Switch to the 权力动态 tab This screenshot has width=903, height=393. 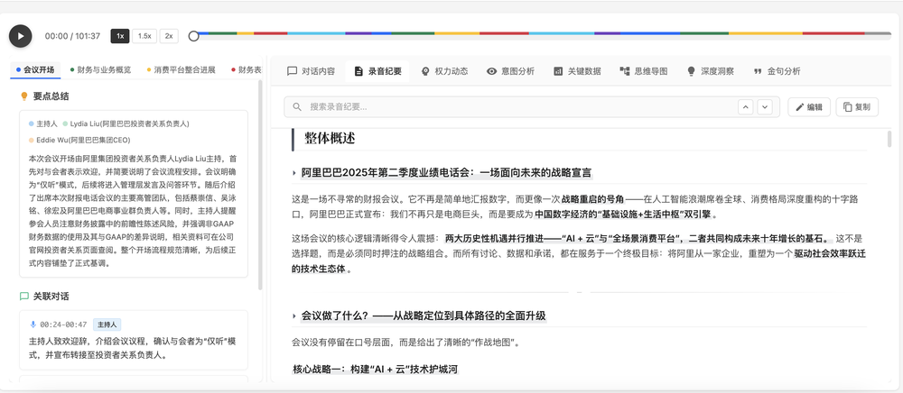pyautogui.click(x=443, y=71)
